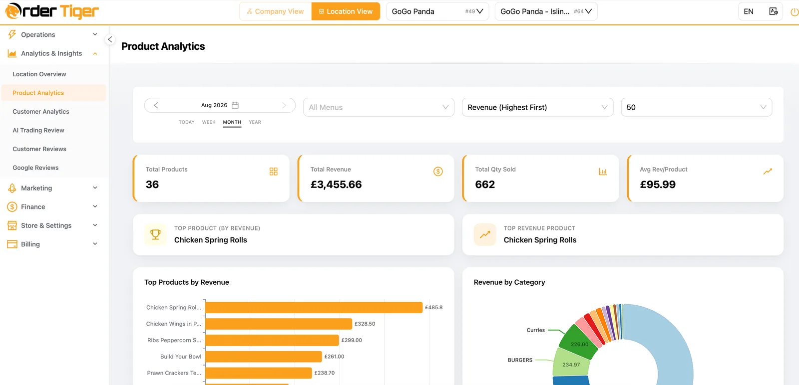
Task: Click the Chicken Spring Rolls revenue bar
Action: pos(314,308)
